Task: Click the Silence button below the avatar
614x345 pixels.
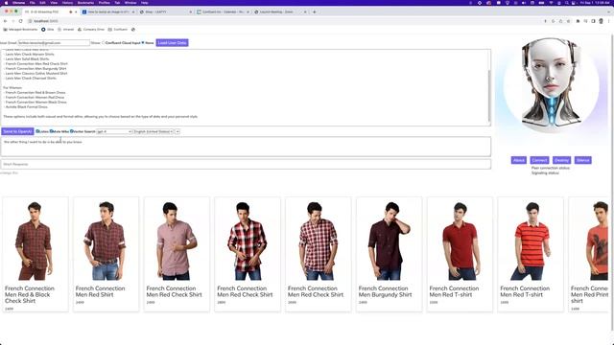Action: pos(582,160)
